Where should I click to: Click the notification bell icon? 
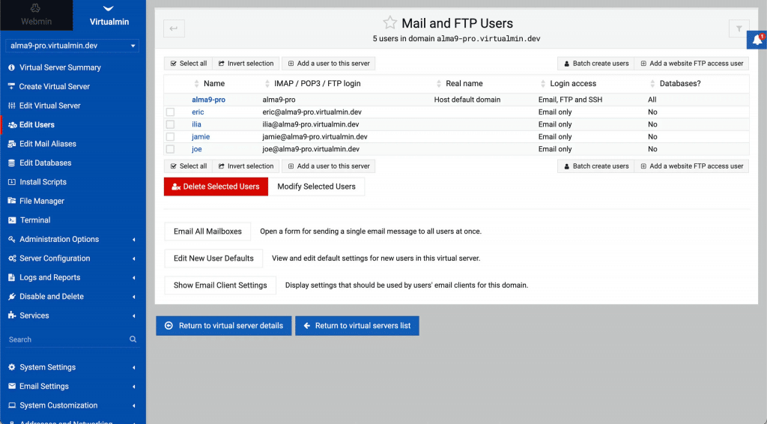coord(757,40)
